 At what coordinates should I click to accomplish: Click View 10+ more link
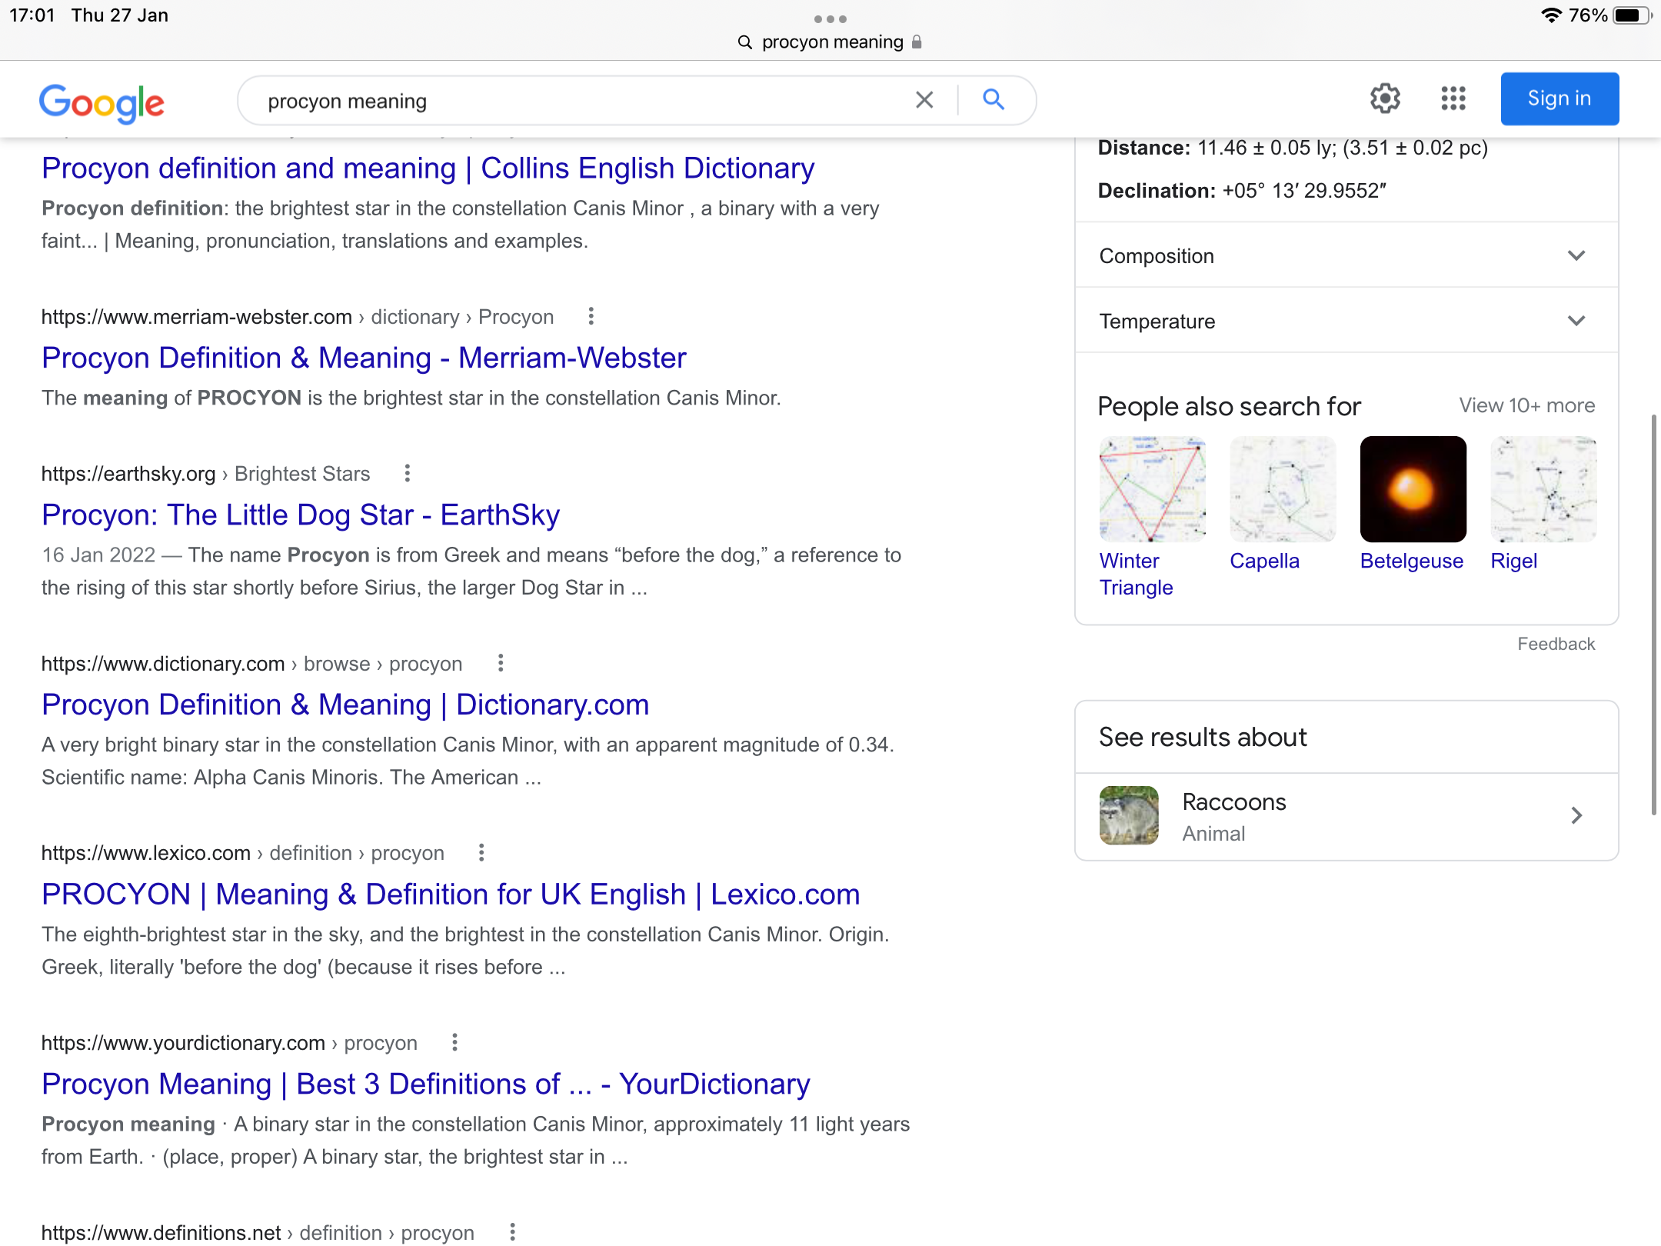click(1527, 405)
